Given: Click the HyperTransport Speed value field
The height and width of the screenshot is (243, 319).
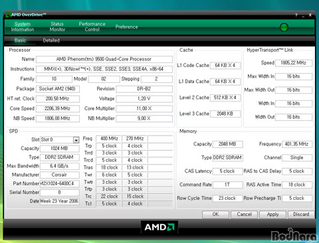Looking at the screenshot, I should click(x=294, y=63).
